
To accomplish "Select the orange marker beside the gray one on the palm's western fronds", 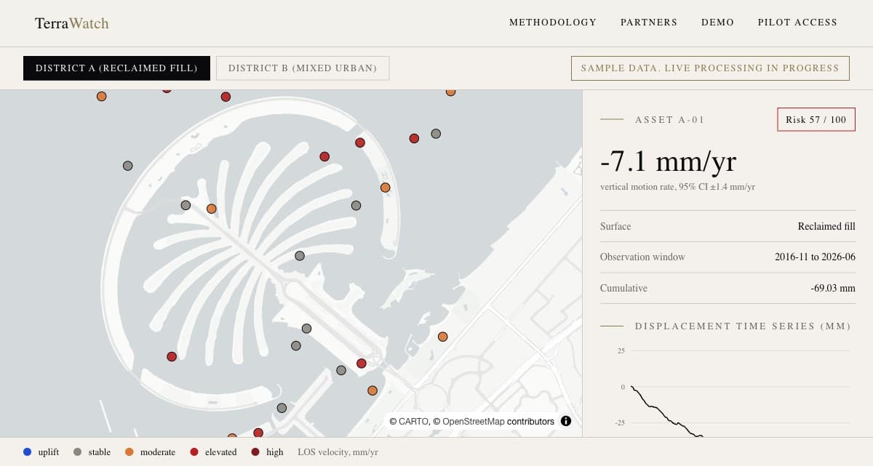I will (212, 209).
